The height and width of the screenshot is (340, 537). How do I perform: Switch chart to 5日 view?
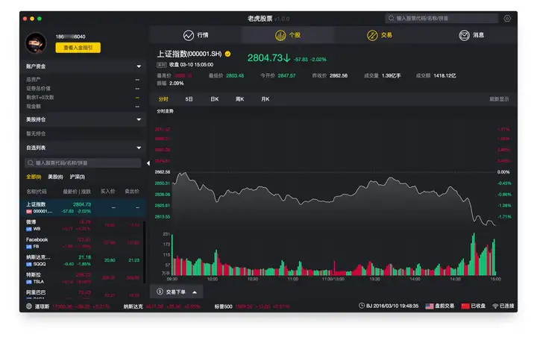(x=189, y=99)
